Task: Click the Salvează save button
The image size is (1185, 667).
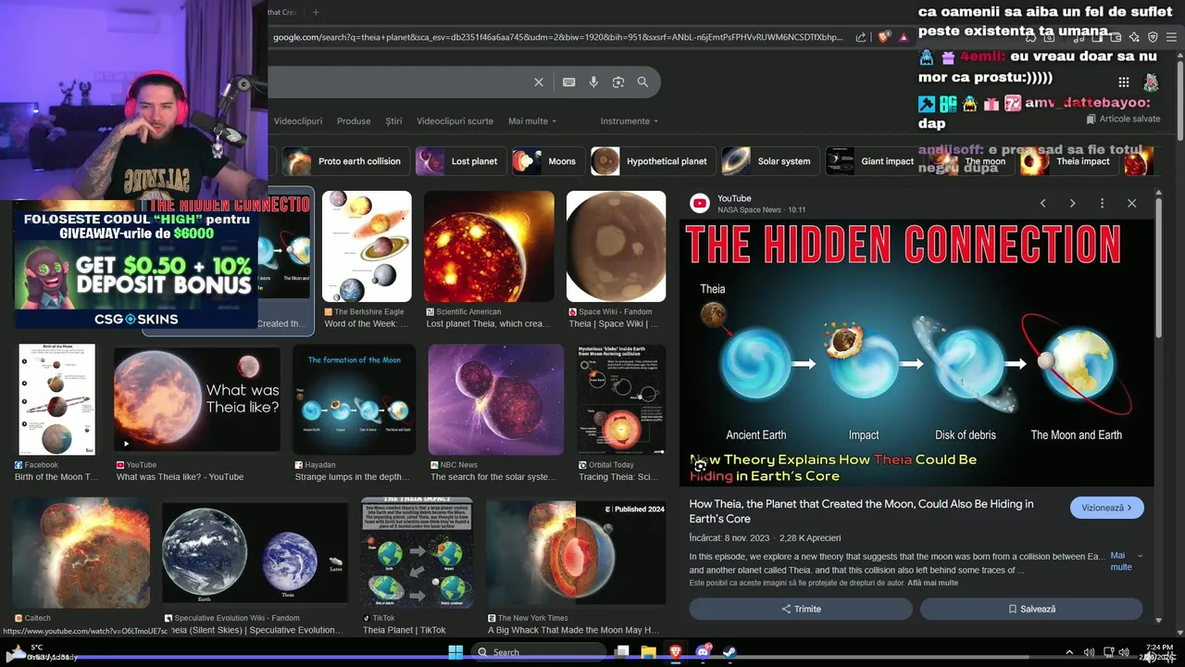Action: tap(1031, 609)
